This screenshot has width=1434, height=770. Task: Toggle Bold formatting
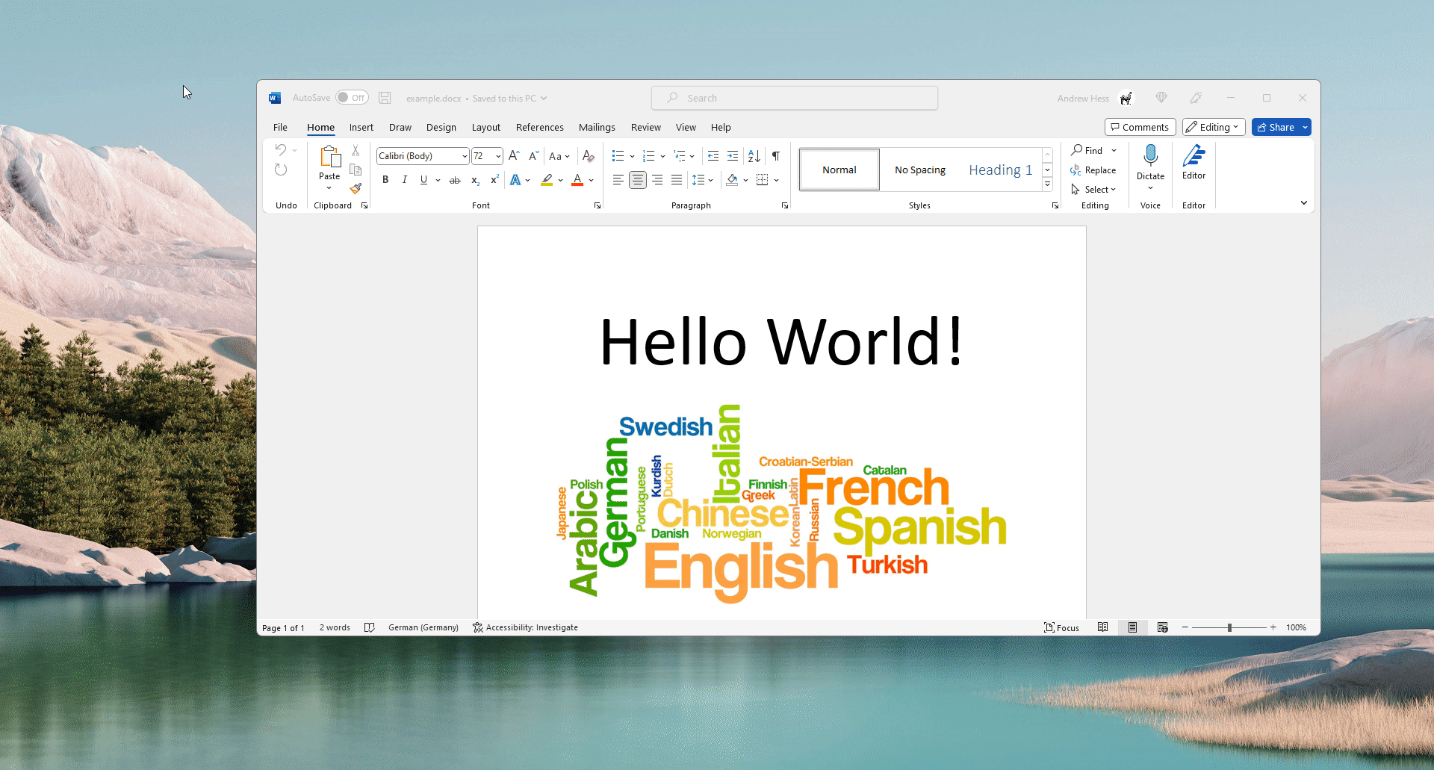pyautogui.click(x=385, y=180)
